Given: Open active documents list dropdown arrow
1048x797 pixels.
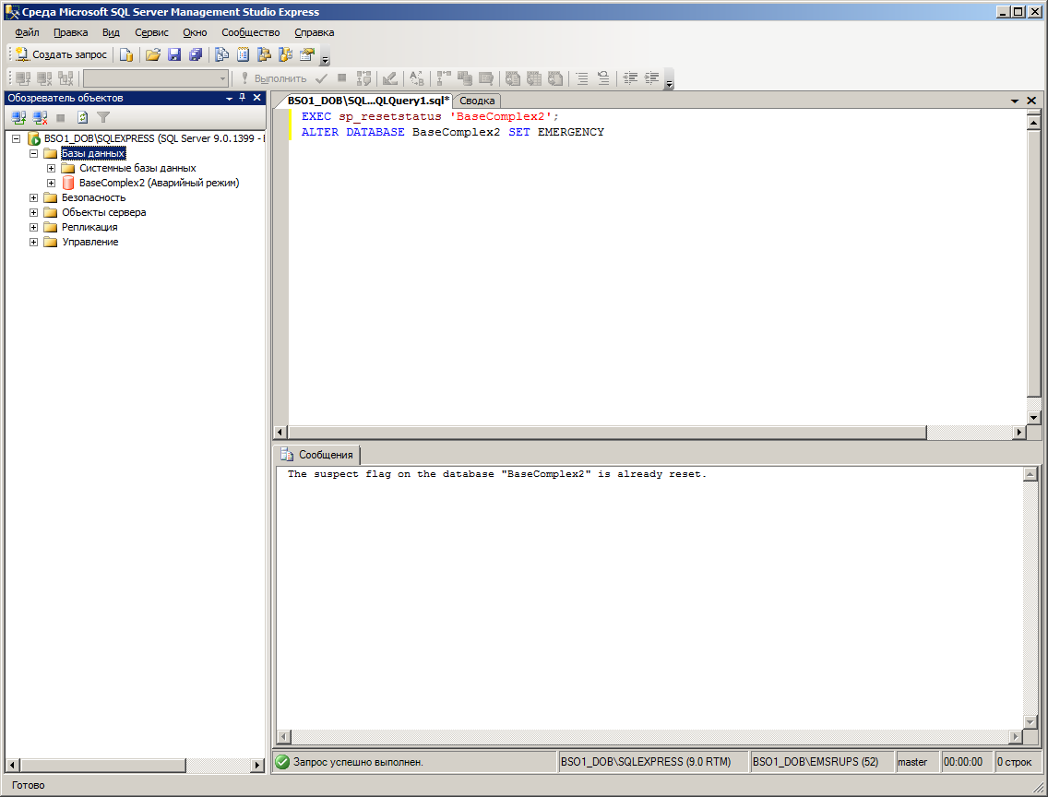Looking at the screenshot, I should (x=1015, y=101).
